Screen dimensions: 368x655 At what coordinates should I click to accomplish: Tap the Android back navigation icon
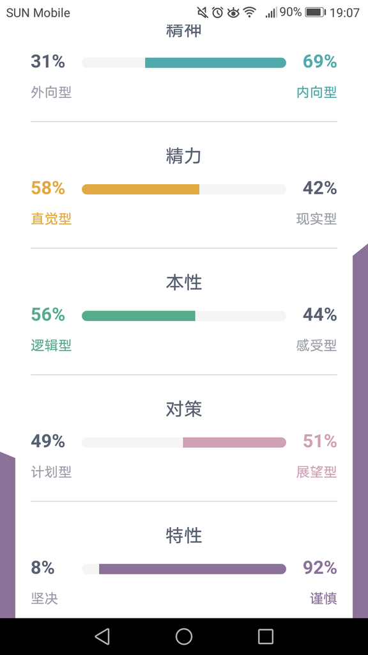tap(102, 636)
